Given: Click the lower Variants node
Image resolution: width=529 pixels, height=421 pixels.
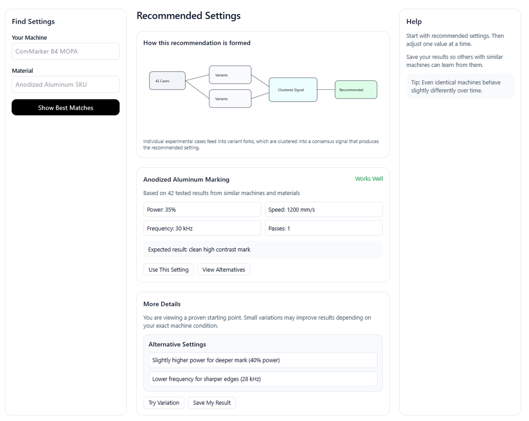Looking at the screenshot, I should point(230,98).
